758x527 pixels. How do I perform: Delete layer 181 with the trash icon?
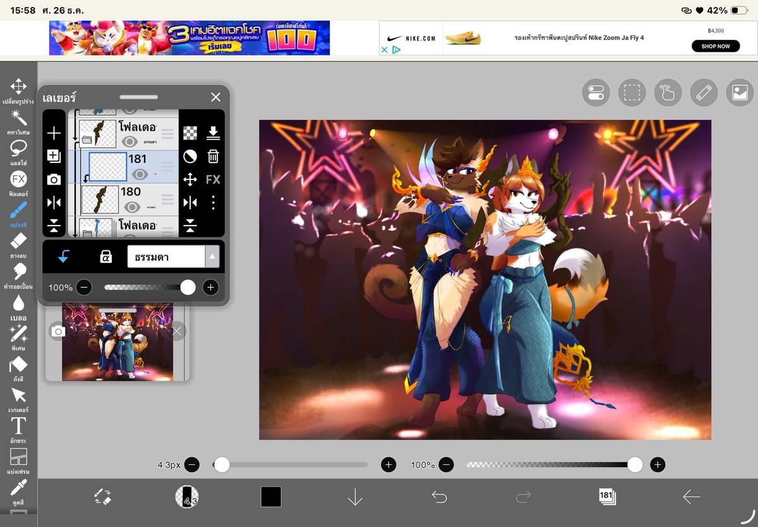click(x=214, y=155)
